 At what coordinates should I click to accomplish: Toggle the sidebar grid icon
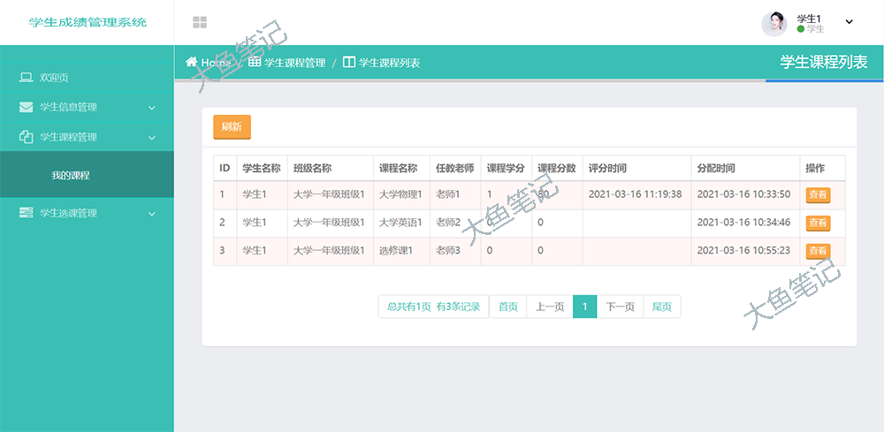pyautogui.click(x=200, y=23)
